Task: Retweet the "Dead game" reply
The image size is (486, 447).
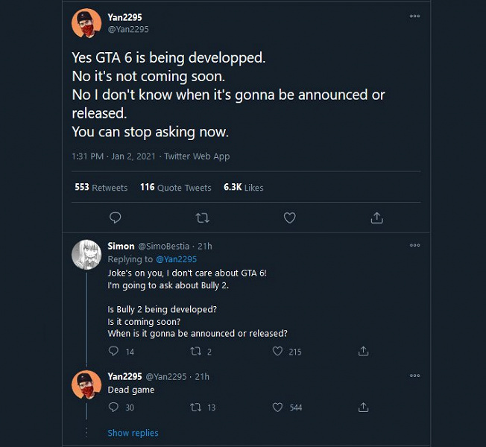Action: (x=196, y=408)
